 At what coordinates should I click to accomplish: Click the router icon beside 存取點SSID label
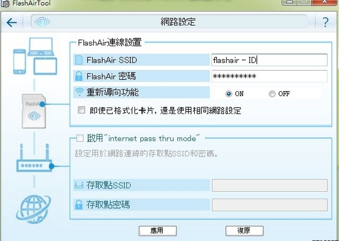79,185
